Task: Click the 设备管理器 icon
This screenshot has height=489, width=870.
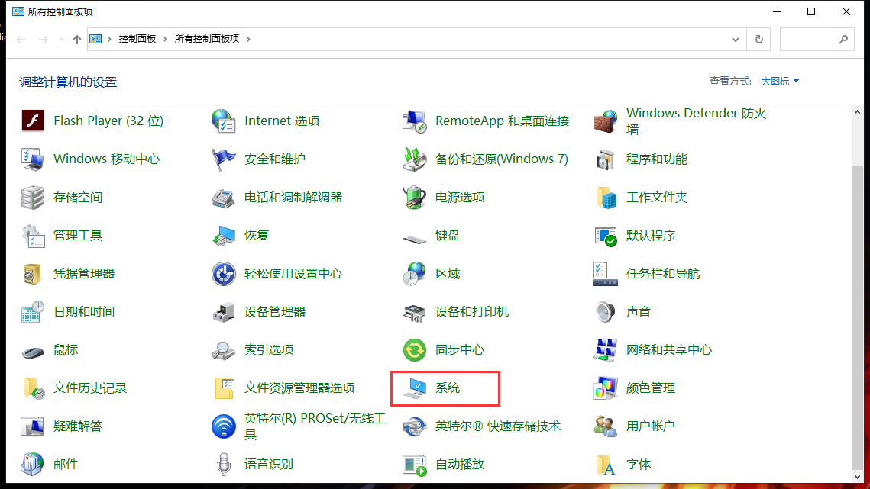Action: click(x=224, y=311)
